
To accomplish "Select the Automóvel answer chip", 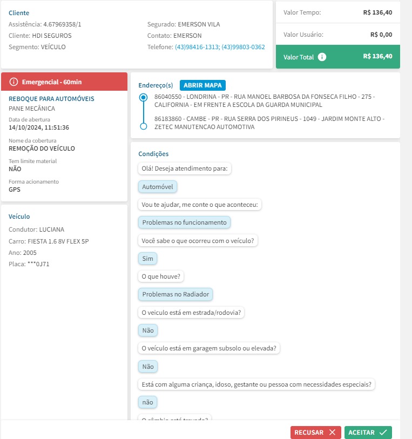I will tap(158, 187).
